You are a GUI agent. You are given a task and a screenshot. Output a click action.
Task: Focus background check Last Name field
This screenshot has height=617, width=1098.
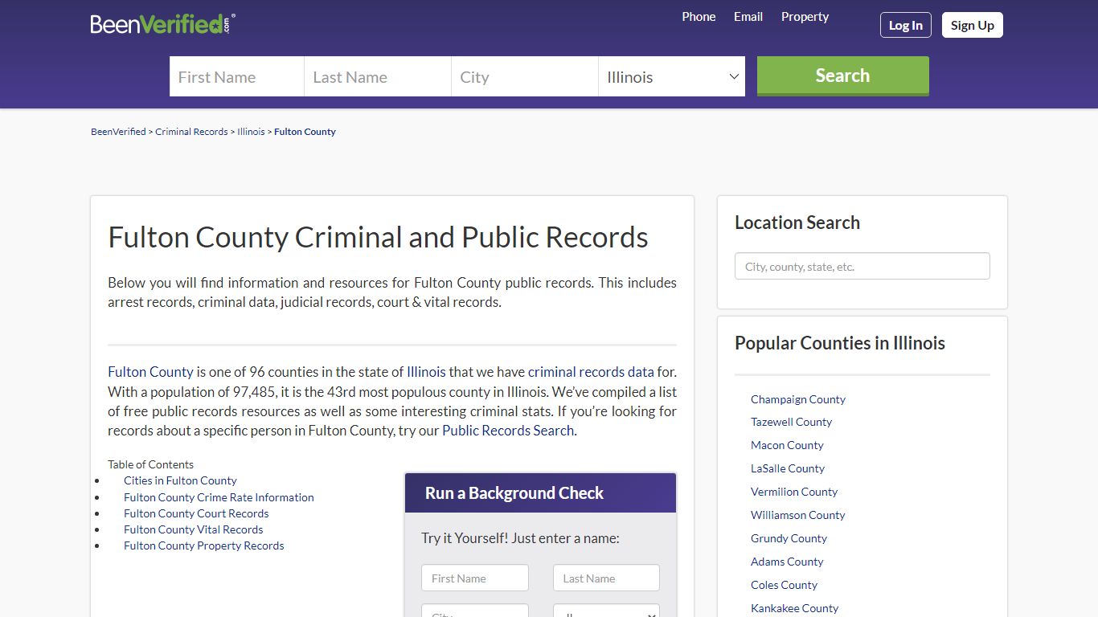coord(606,578)
